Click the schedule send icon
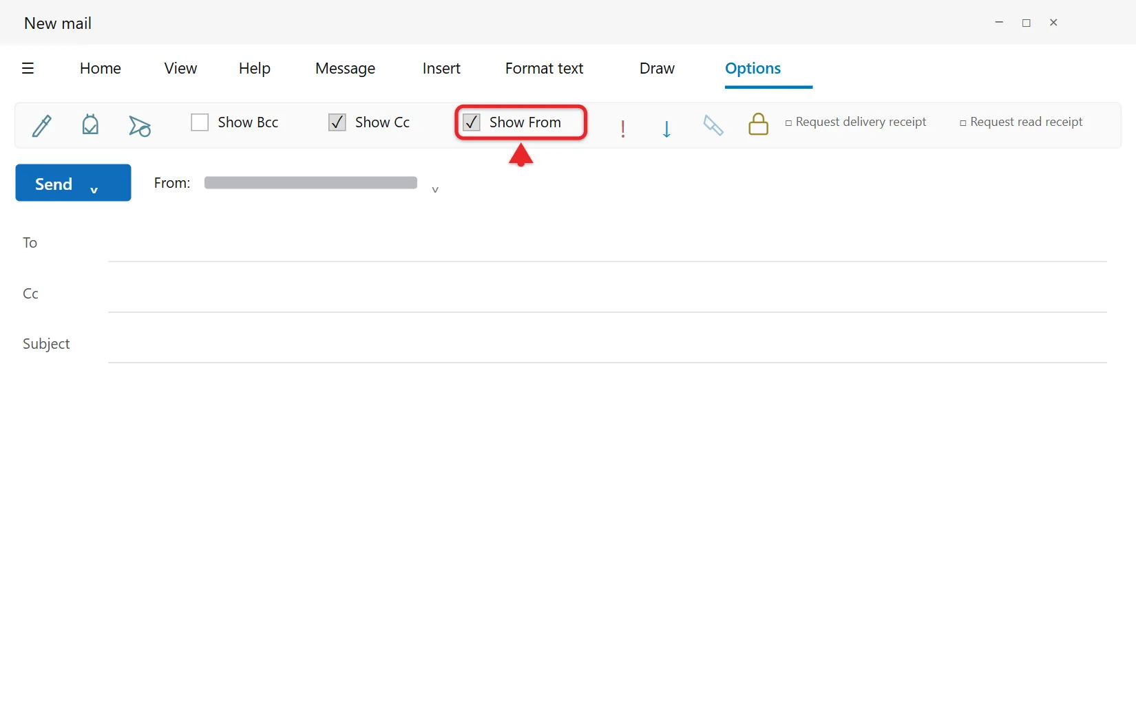Viewport: 1136px width, 712px height. [140, 126]
